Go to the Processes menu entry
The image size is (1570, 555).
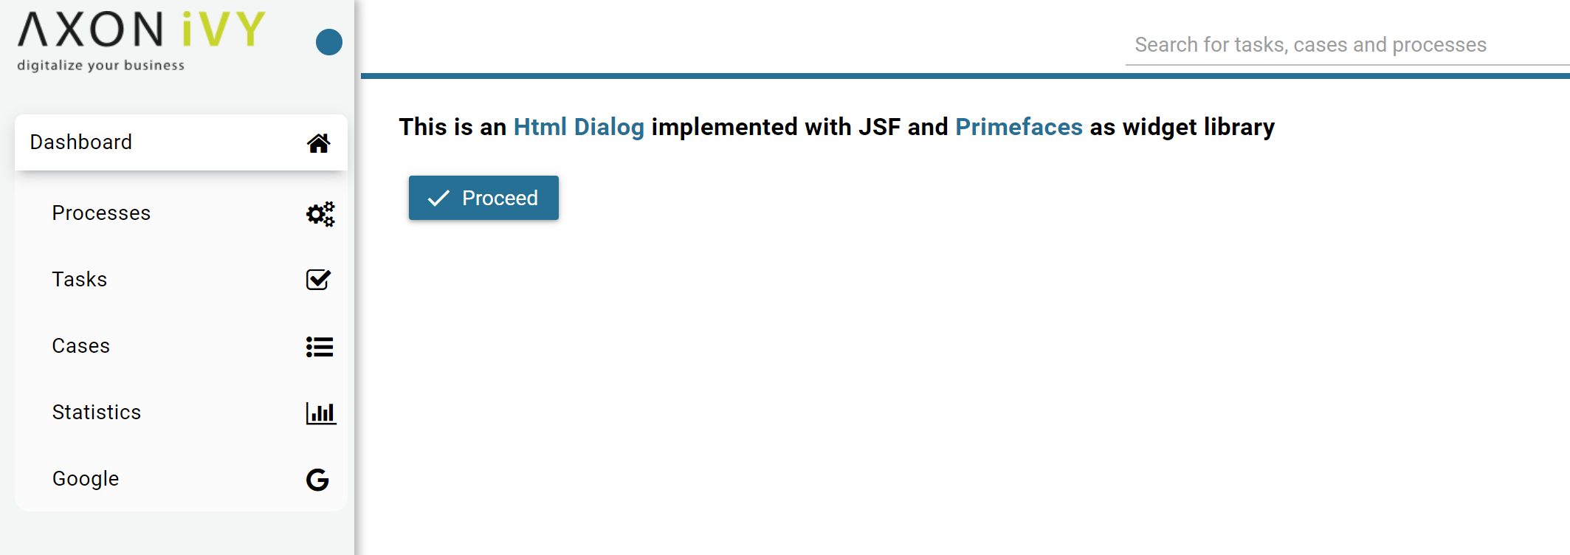click(x=181, y=213)
